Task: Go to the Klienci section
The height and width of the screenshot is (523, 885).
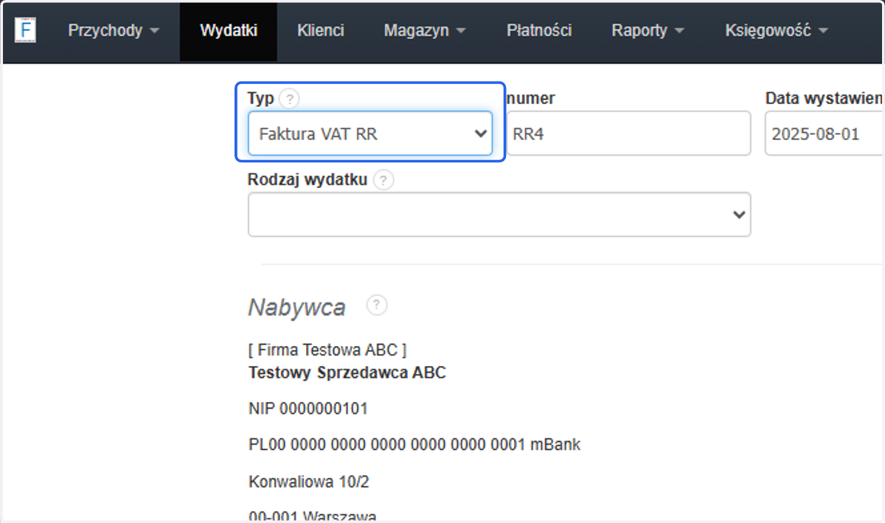Action: click(321, 31)
